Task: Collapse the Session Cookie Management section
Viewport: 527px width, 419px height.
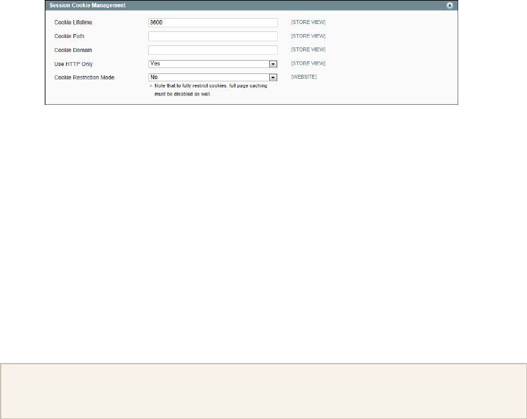Action: pyautogui.click(x=450, y=5)
